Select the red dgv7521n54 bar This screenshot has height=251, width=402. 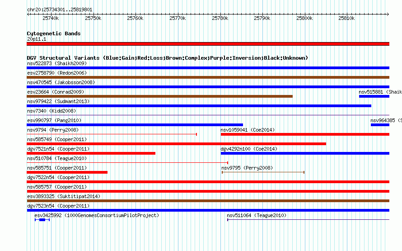91,153
